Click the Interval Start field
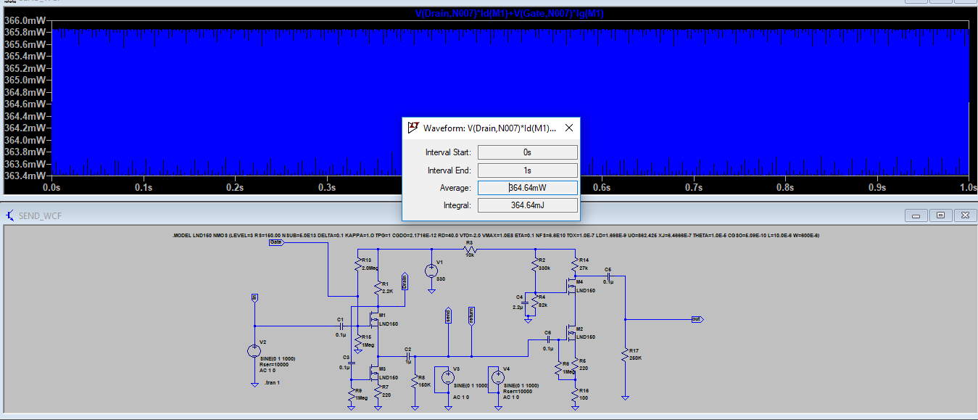978x420 pixels. click(x=528, y=152)
